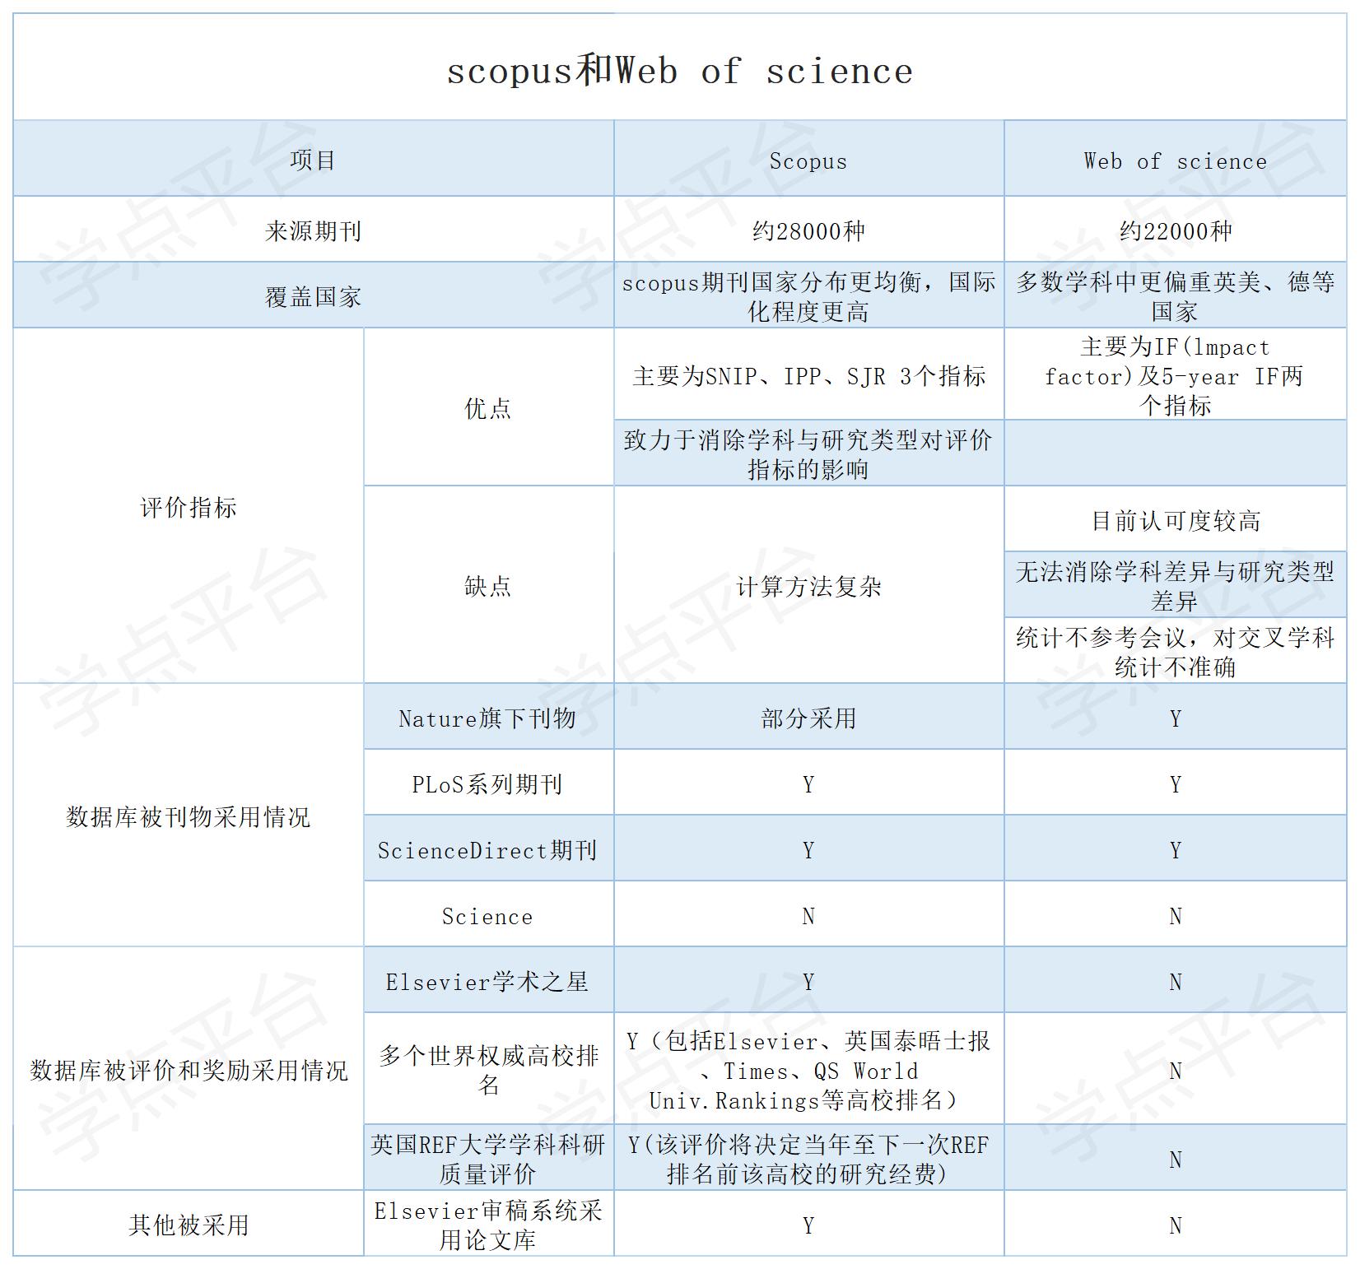1360x1269 pixels.
Task: Select the Web of science "N" in the Science row
Action: [x=1176, y=915]
